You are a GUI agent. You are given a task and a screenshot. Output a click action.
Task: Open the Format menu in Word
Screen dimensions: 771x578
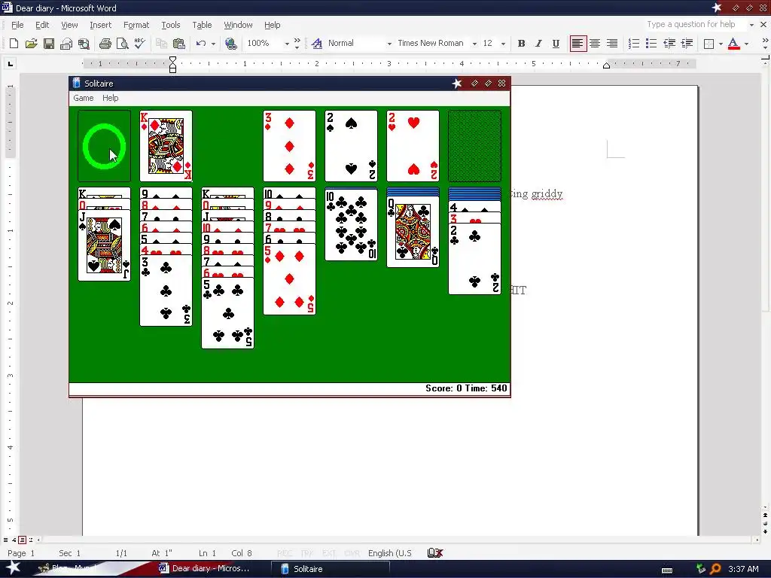pyautogui.click(x=136, y=25)
